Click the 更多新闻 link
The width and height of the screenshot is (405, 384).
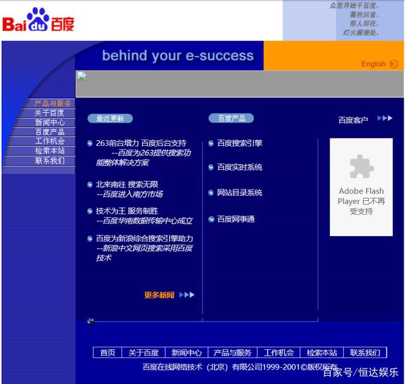pos(159,295)
